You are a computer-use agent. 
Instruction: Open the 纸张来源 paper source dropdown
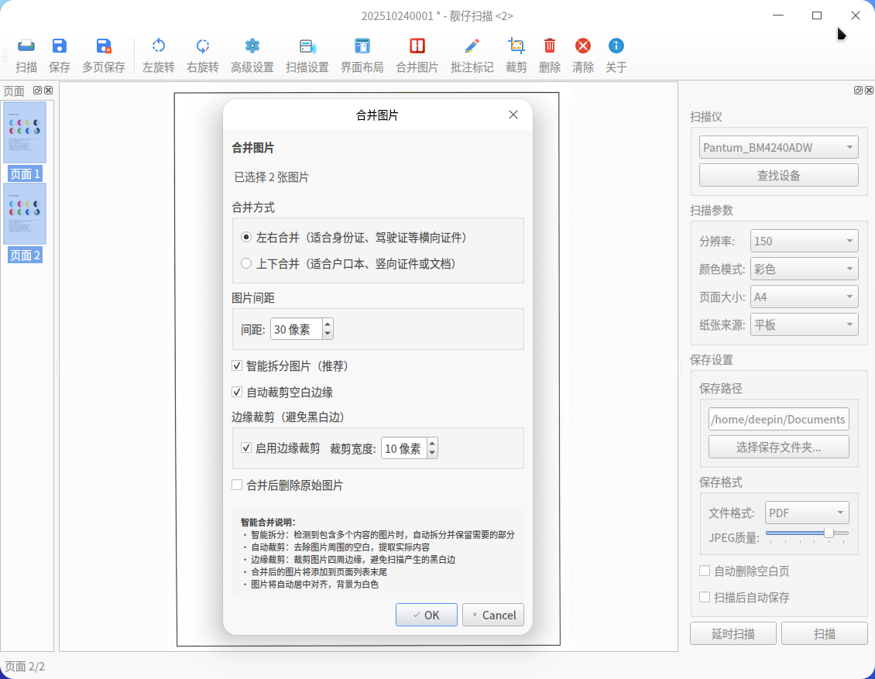pos(804,324)
